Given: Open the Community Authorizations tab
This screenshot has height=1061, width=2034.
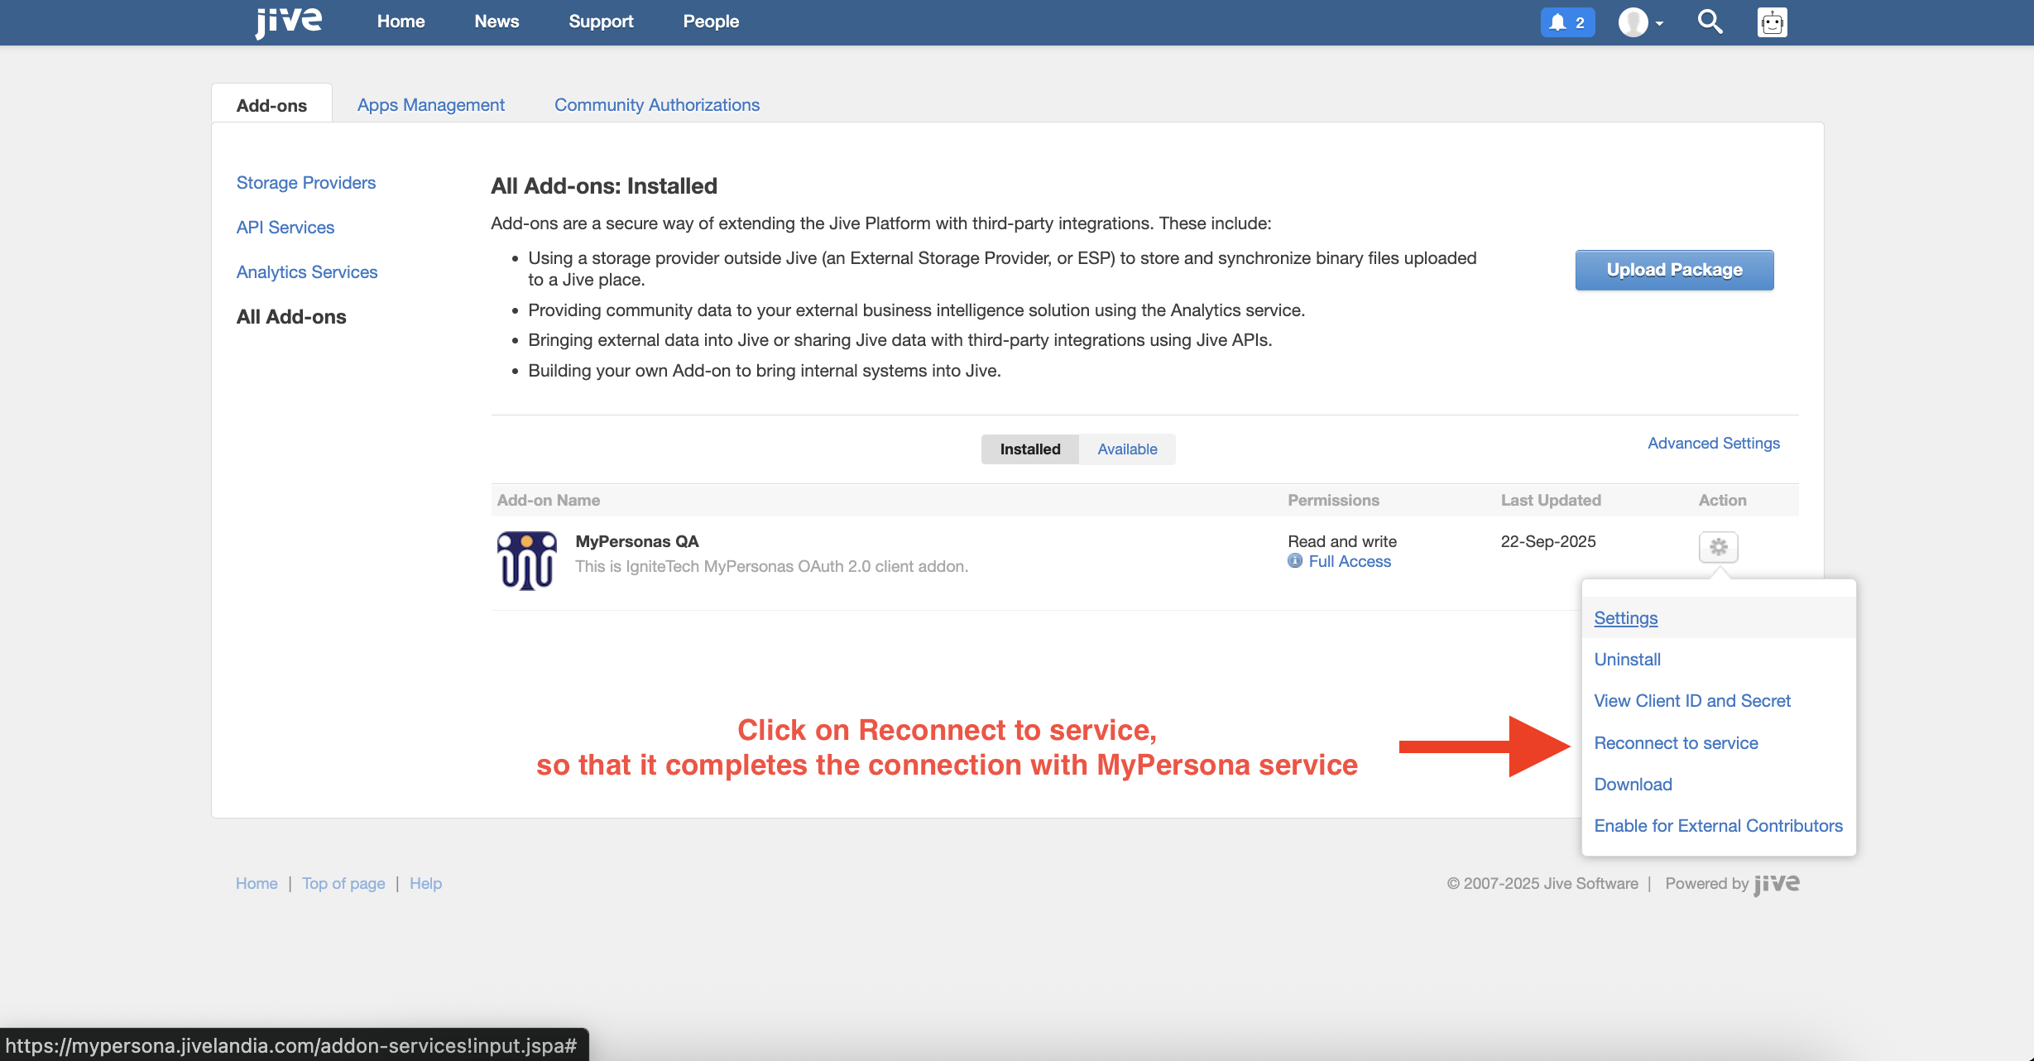Looking at the screenshot, I should [656, 105].
